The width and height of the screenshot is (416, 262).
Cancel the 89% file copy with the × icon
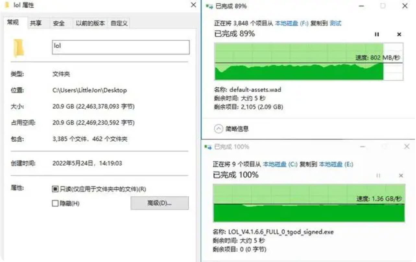pyautogui.click(x=399, y=34)
